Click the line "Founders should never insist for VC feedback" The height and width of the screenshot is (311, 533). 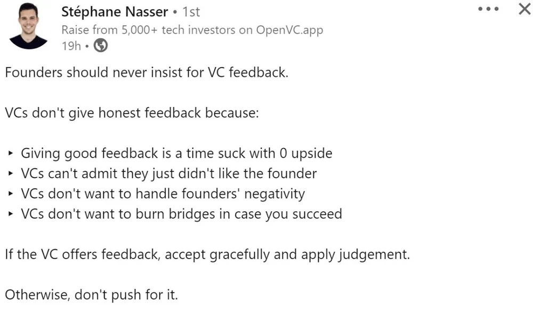(x=146, y=73)
